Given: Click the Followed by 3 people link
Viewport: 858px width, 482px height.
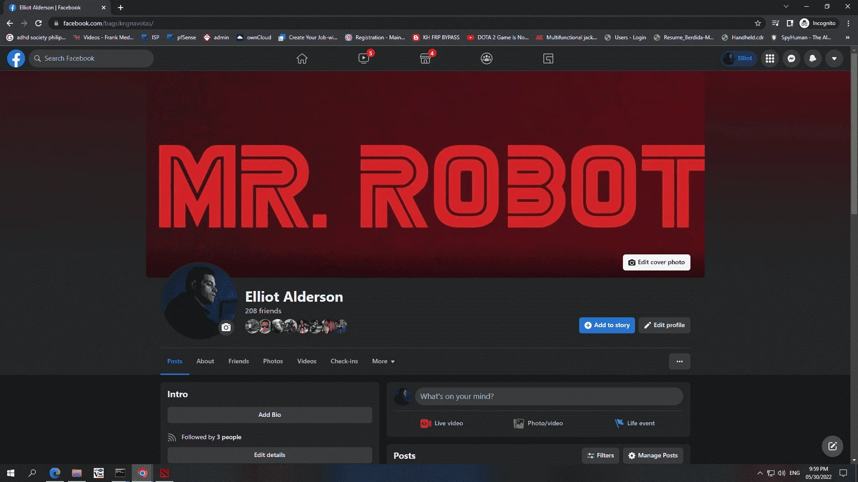Looking at the screenshot, I should [211, 437].
